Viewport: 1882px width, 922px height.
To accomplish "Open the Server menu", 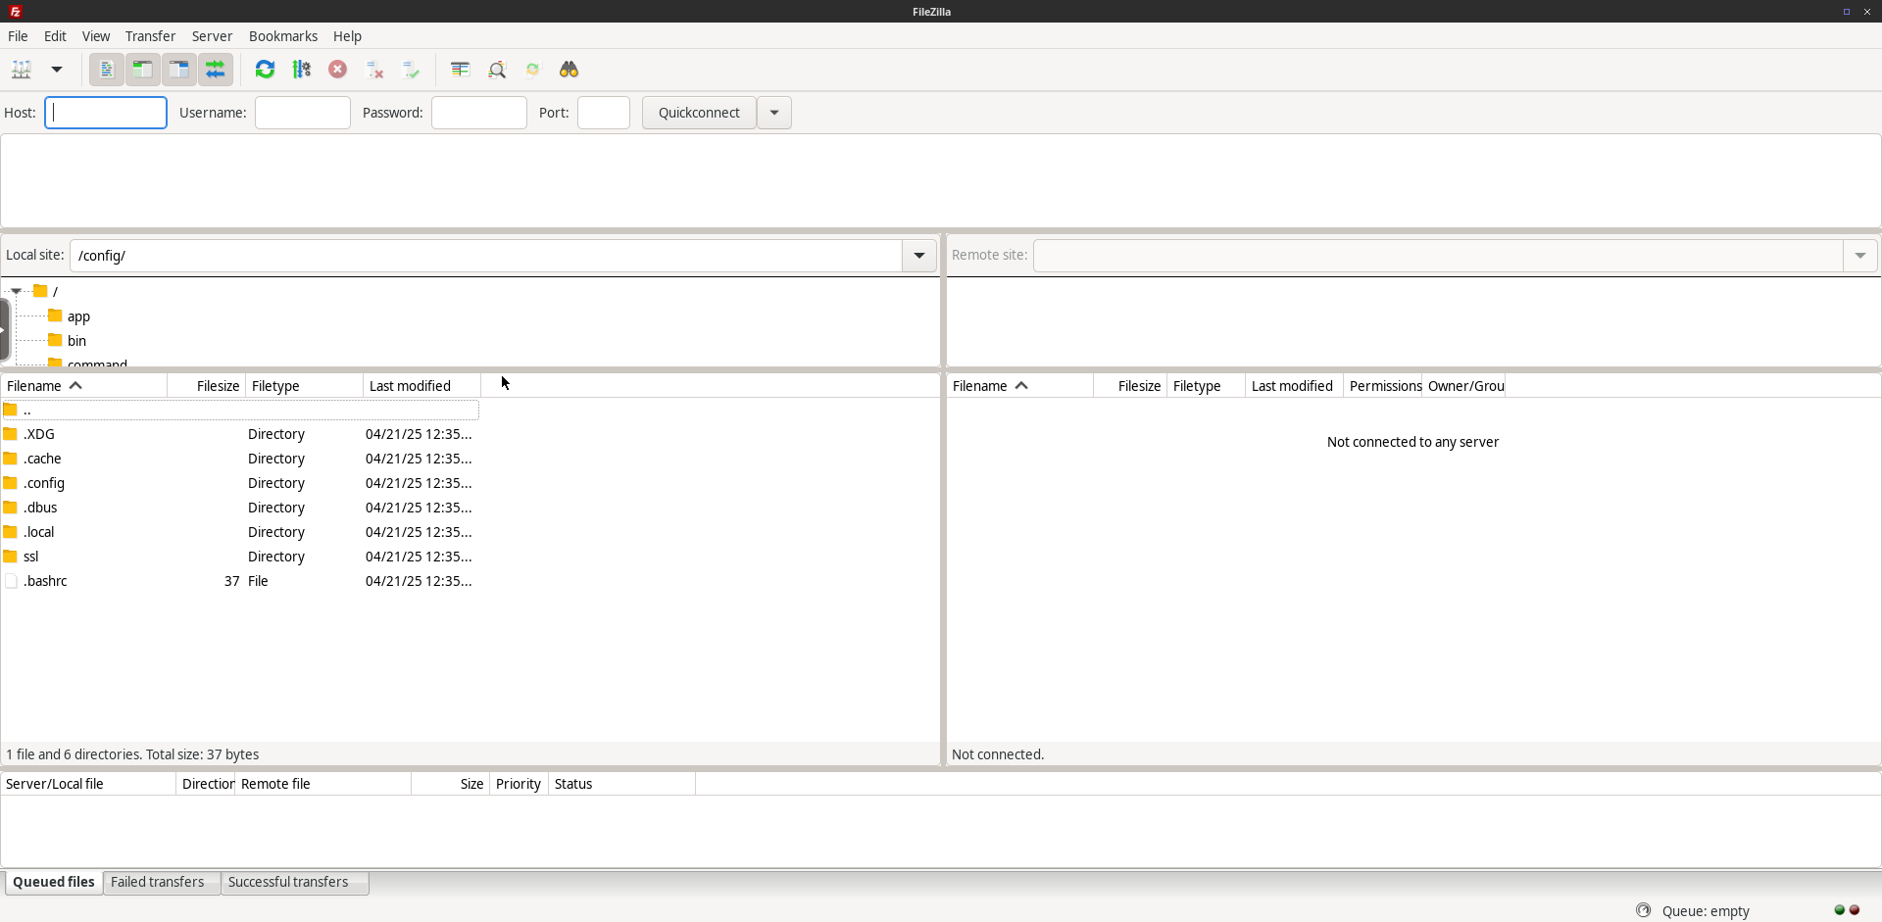I will (x=212, y=36).
